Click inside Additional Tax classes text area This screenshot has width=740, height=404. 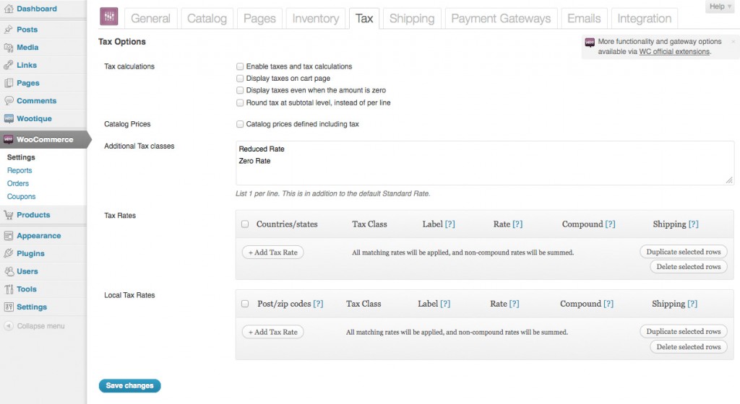pyautogui.click(x=485, y=163)
